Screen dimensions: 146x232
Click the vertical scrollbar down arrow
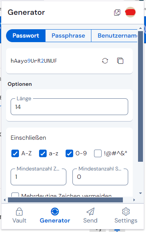point(141,193)
